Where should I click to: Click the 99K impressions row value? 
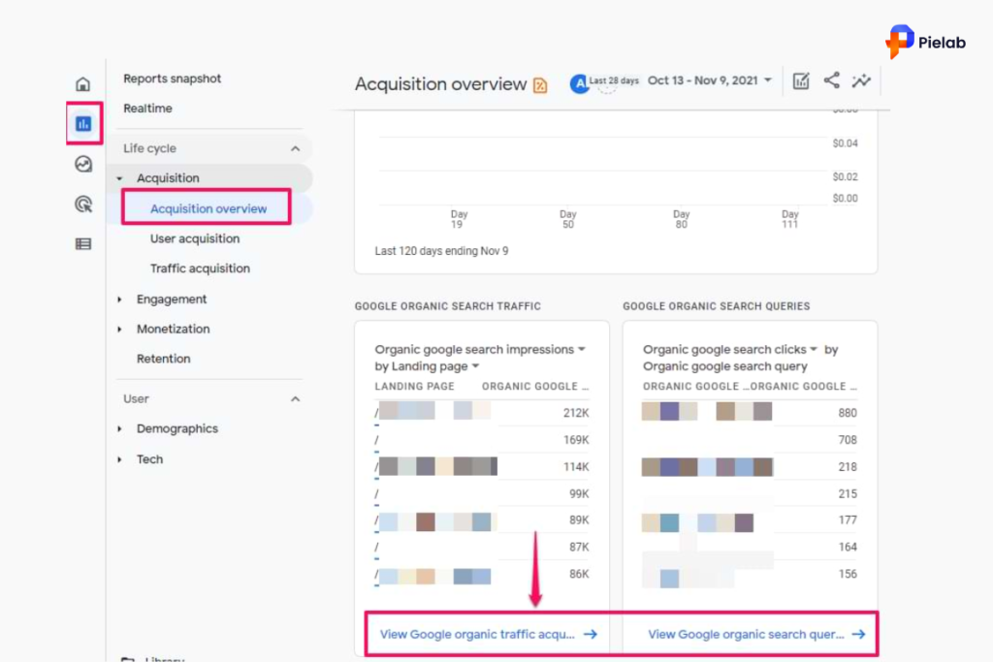[x=579, y=493]
